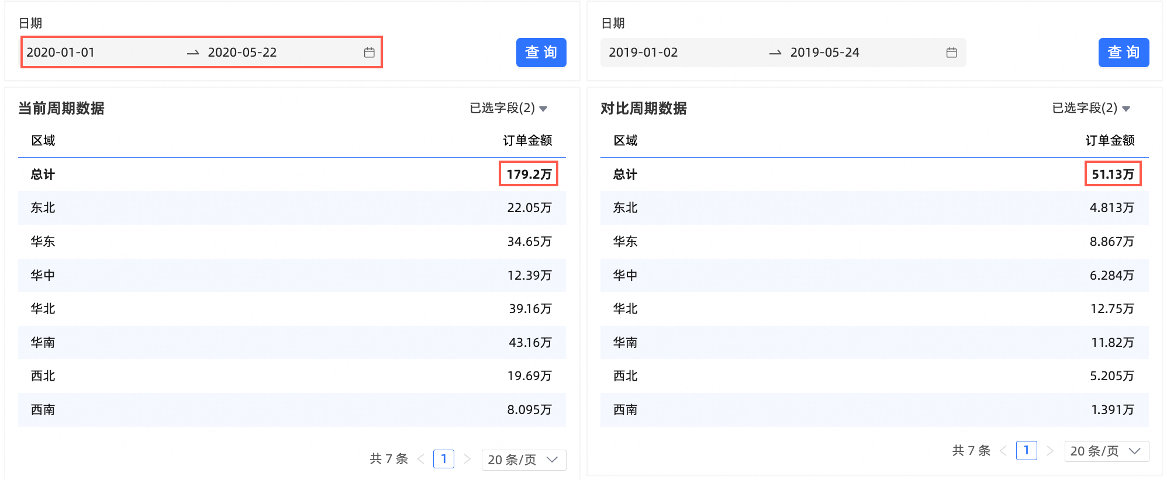This screenshot has height=480, width=1167.
Task: Click 华南 row in current period table
Action: [x=292, y=342]
